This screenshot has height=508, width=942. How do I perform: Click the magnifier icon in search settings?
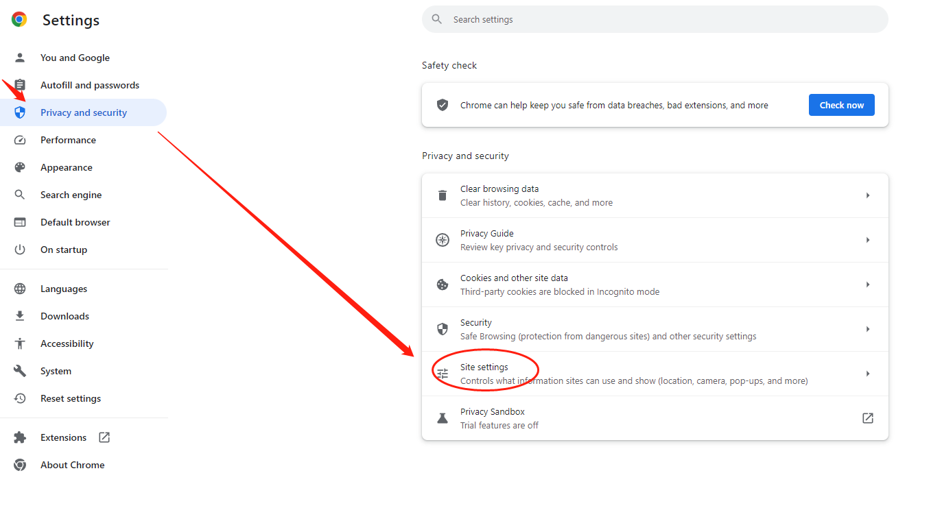click(x=437, y=19)
